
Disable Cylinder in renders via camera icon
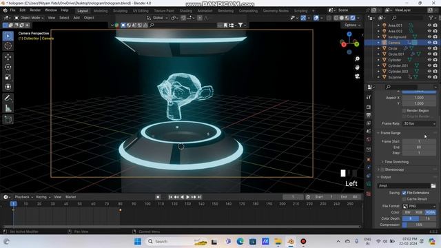435,60
